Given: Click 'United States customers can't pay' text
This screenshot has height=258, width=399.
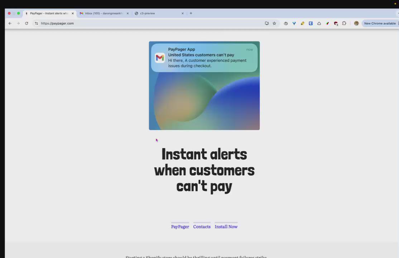Looking at the screenshot, I should [201, 55].
